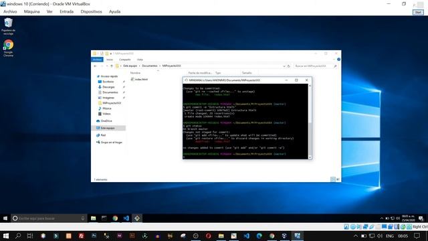Open VirtualBox Entrada menu
428x241 pixels.
(x=67, y=11)
